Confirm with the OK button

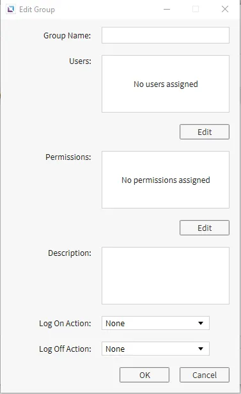144,375
